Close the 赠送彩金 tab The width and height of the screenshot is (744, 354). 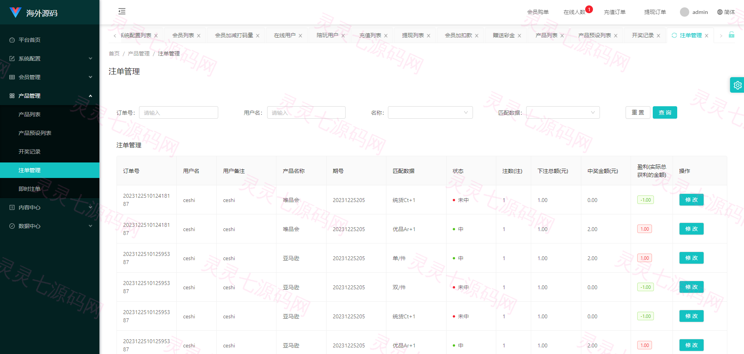click(520, 36)
